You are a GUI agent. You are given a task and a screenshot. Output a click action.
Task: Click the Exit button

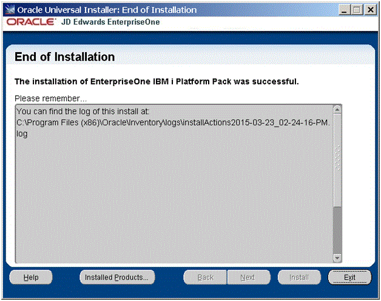[349, 277]
